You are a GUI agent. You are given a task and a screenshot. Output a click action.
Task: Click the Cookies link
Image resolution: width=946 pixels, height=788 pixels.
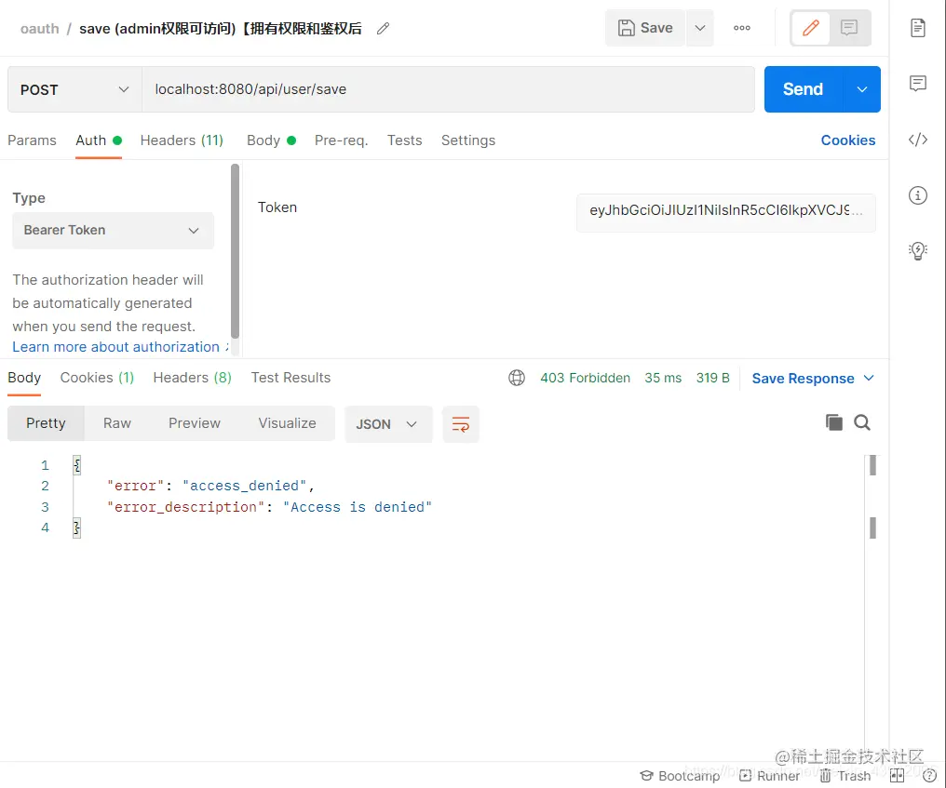(x=847, y=140)
